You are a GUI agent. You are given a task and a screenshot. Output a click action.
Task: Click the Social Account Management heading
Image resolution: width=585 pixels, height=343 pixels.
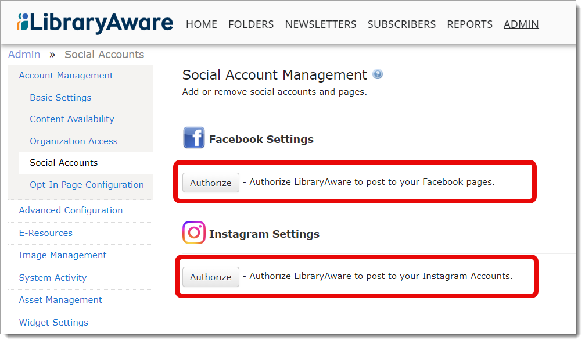point(275,75)
